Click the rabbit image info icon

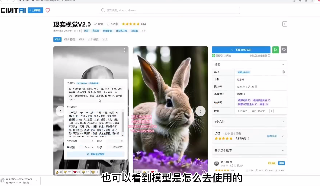204,172
